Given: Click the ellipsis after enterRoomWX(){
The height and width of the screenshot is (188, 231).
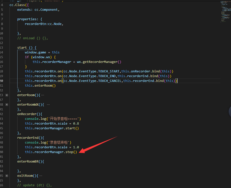Looking at the screenshot, I should coord(48,105).
